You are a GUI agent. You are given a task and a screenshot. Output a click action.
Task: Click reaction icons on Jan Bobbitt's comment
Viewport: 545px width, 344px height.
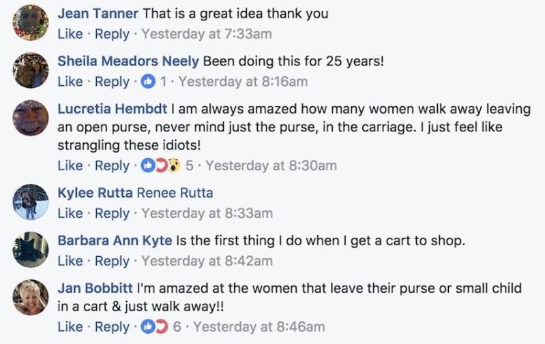coord(154,327)
